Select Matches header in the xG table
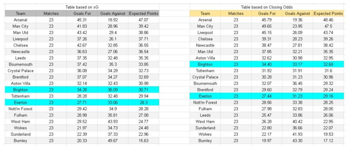Screen dimensions: 348x150 point(51,14)
